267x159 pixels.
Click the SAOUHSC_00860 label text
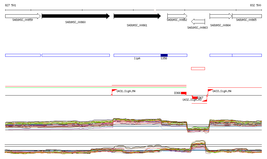[75, 22]
